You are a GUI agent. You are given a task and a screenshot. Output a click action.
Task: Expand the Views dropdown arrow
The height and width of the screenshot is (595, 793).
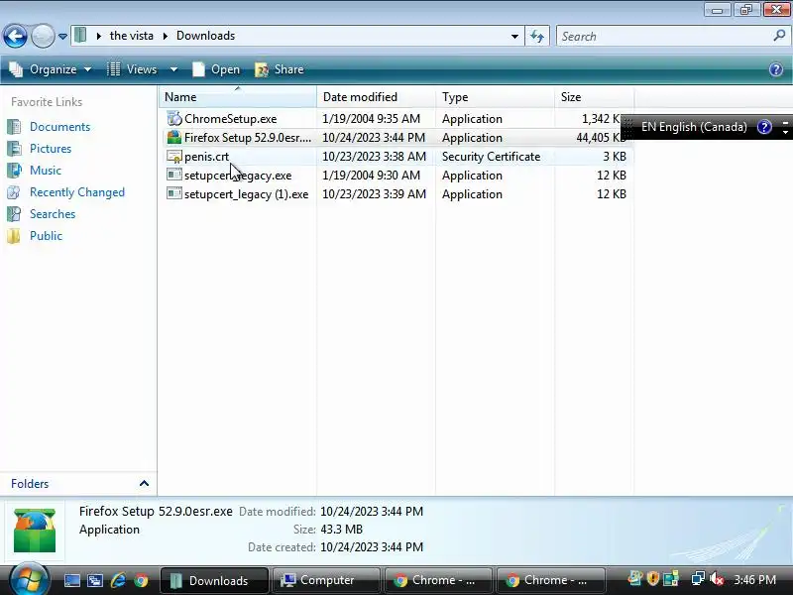tap(173, 69)
